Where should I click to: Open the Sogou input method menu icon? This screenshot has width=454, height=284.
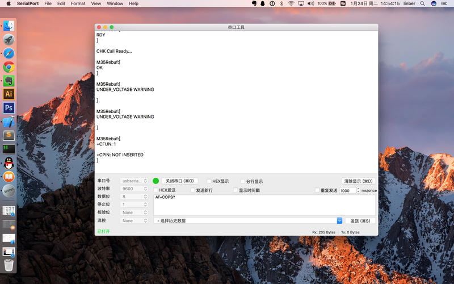pos(343,3)
